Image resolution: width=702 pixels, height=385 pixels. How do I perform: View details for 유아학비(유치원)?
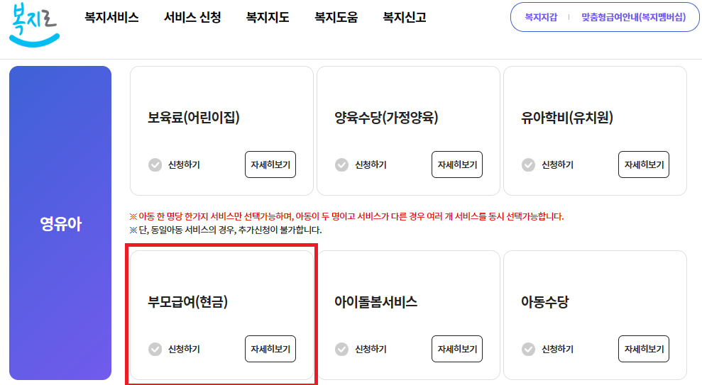tap(644, 164)
